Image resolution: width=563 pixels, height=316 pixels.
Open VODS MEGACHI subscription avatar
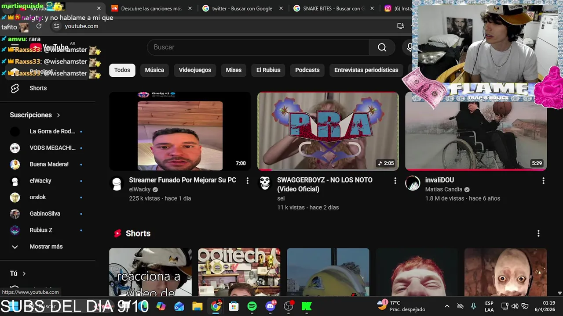coord(15,148)
